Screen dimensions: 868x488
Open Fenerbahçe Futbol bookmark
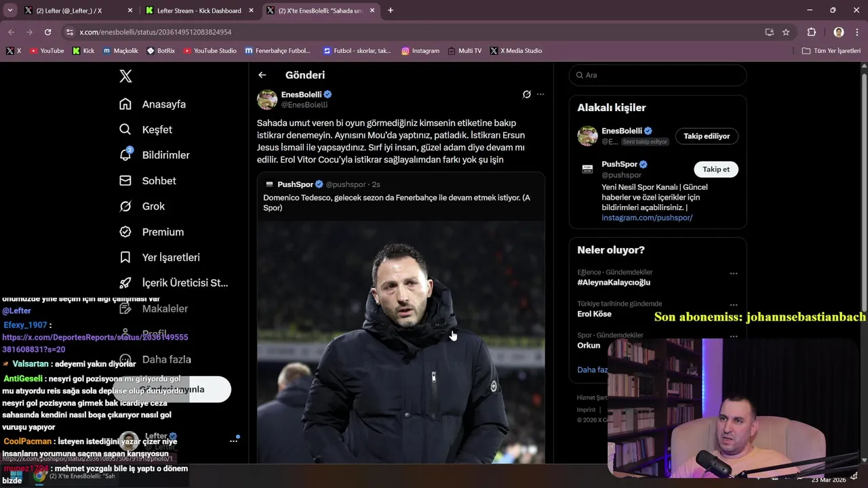pyautogui.click(x=277, y=51)
